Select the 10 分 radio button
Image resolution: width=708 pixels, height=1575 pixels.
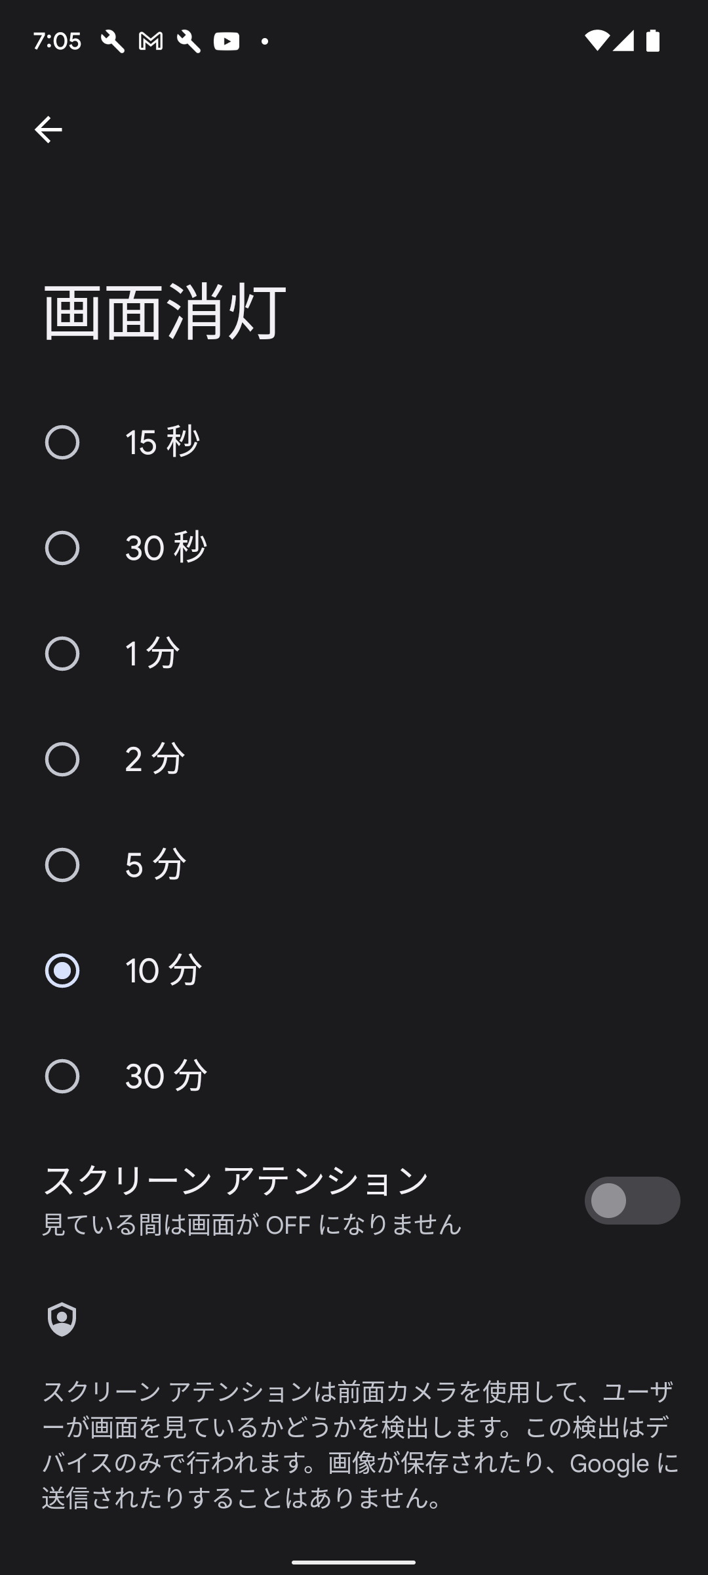62,971
